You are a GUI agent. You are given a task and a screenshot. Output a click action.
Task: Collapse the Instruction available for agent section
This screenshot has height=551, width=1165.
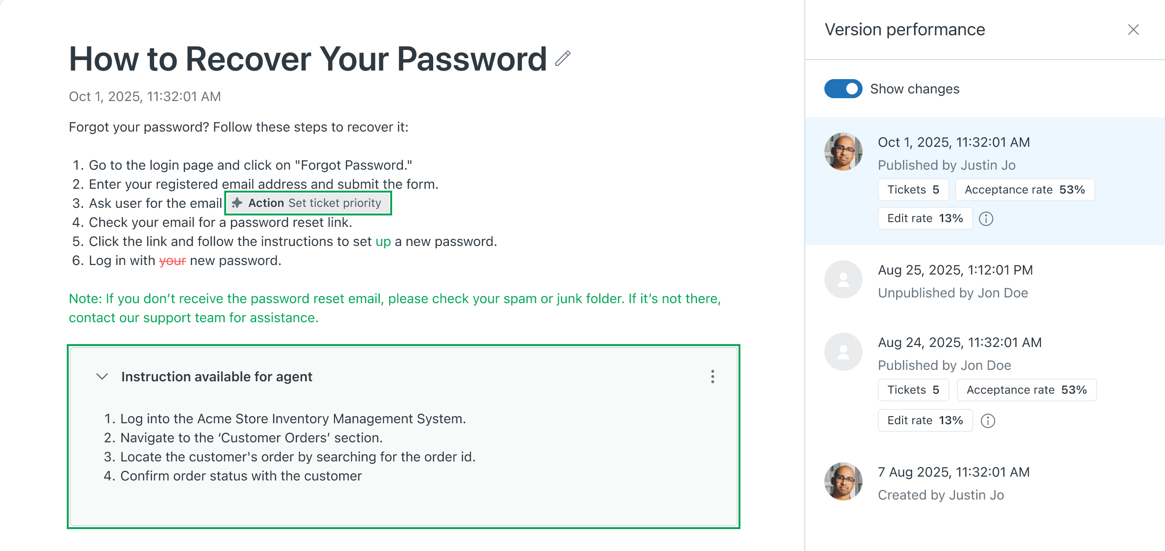102,377
